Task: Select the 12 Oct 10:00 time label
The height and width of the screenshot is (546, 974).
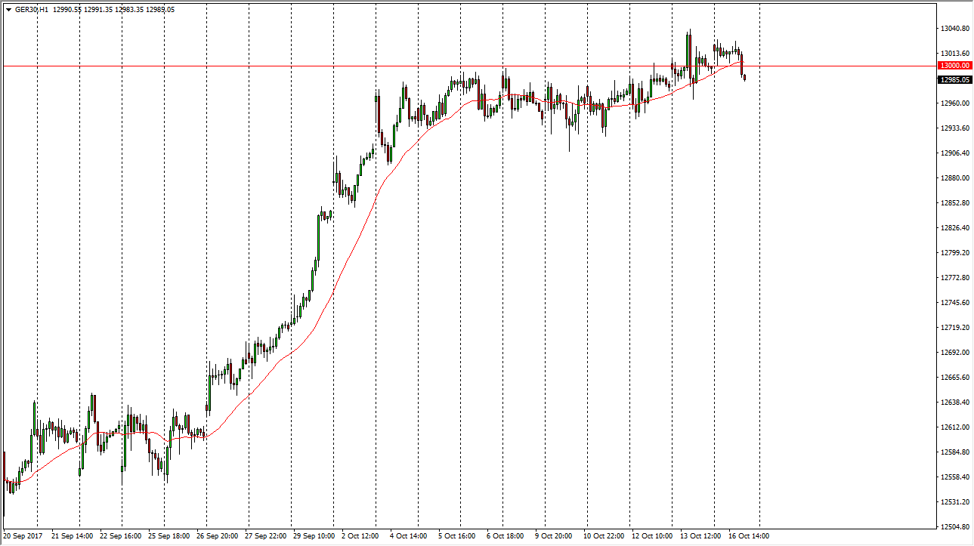Action: 653,536
